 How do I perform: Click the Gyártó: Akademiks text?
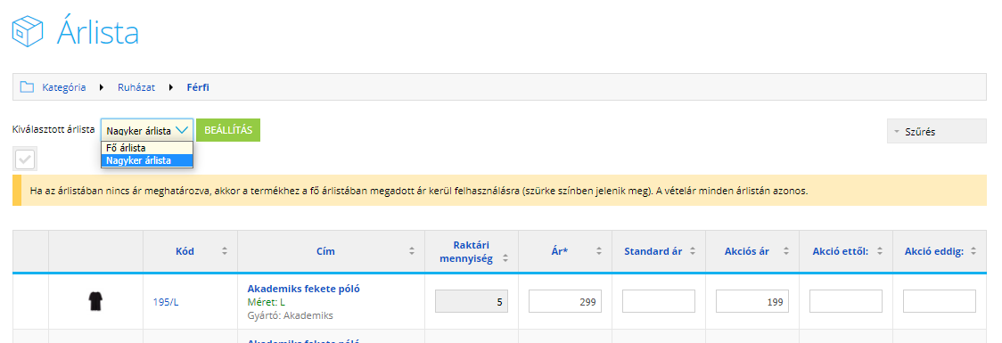(x=290, y=315)
